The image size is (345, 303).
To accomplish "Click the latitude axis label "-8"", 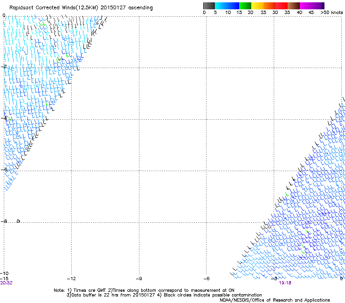I will click(4, 221).
